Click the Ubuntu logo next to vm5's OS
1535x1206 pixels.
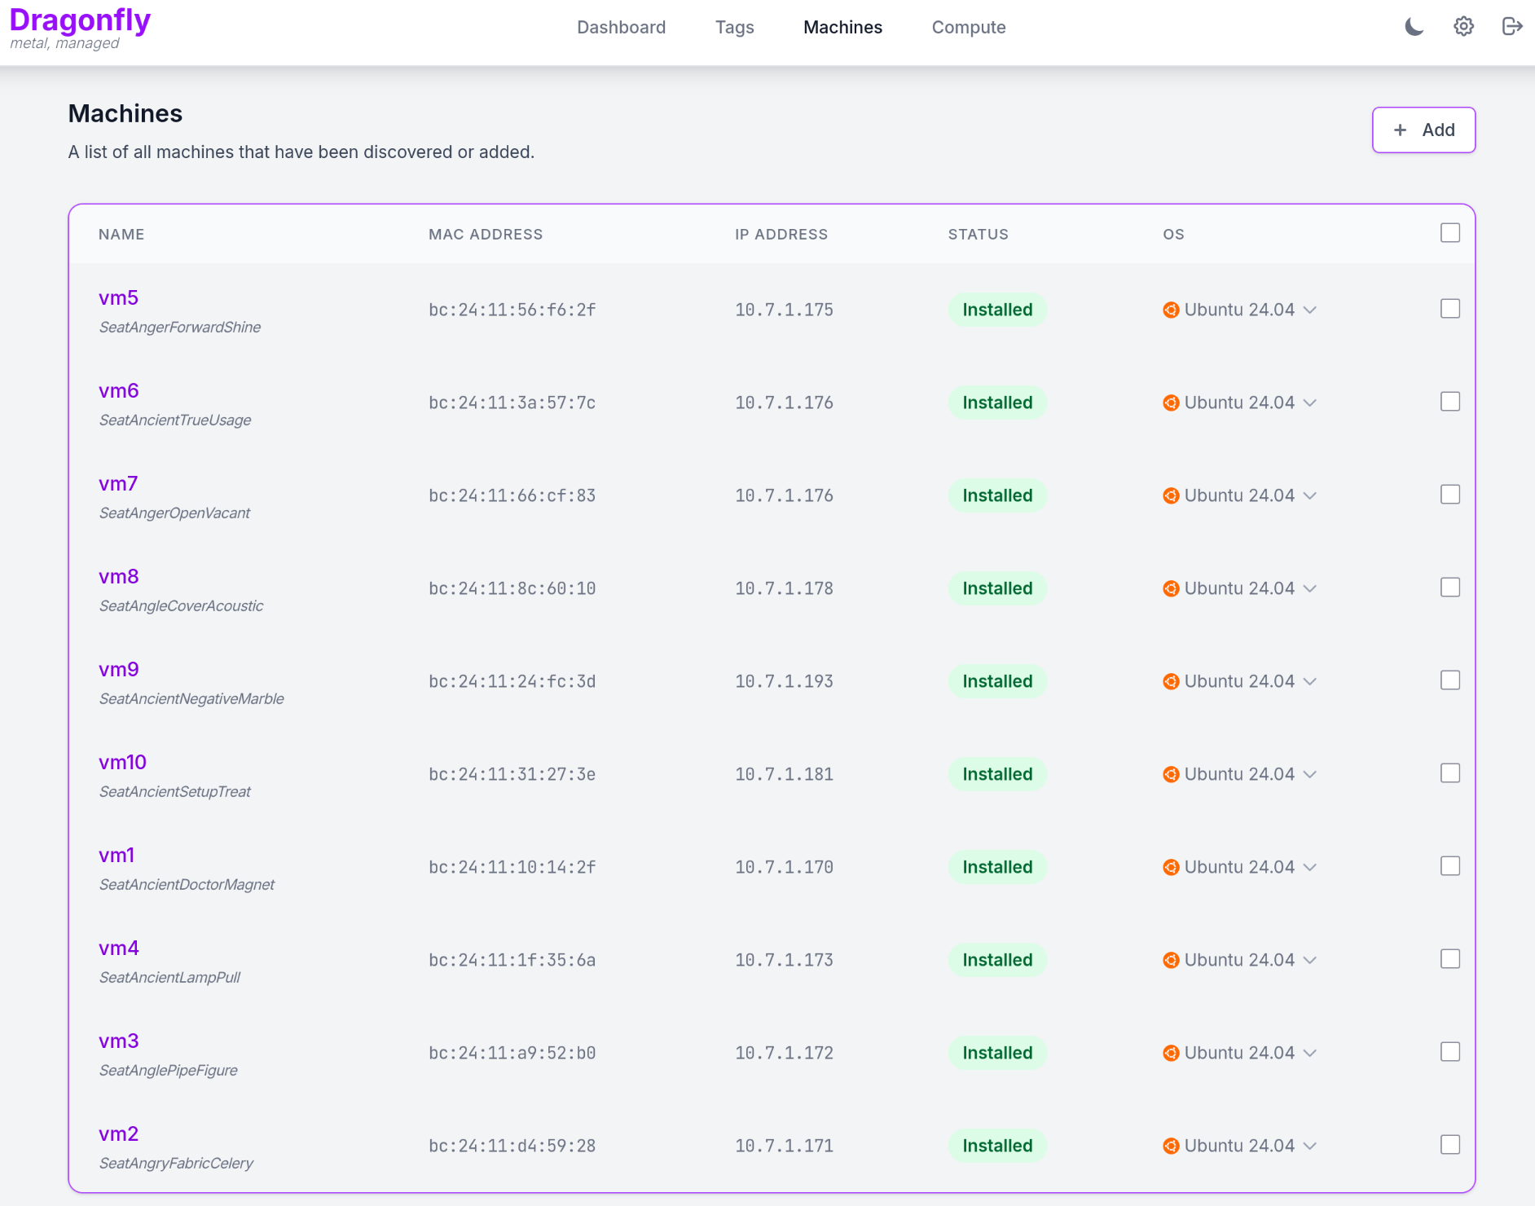(1172, 310)
